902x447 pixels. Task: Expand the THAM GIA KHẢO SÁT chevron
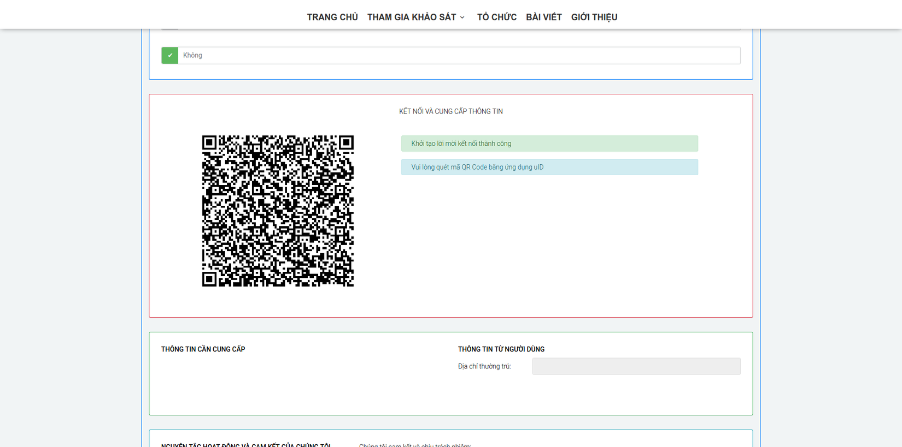[x=462, y=17]
